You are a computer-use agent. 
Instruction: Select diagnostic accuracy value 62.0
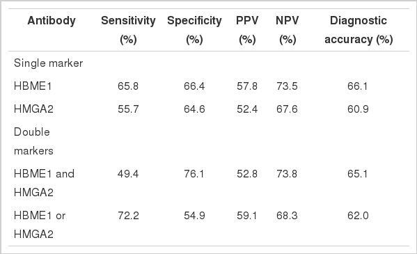358,216
